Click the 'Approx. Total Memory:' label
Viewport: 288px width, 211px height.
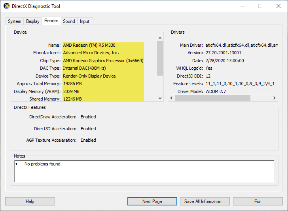pos(39,84)
